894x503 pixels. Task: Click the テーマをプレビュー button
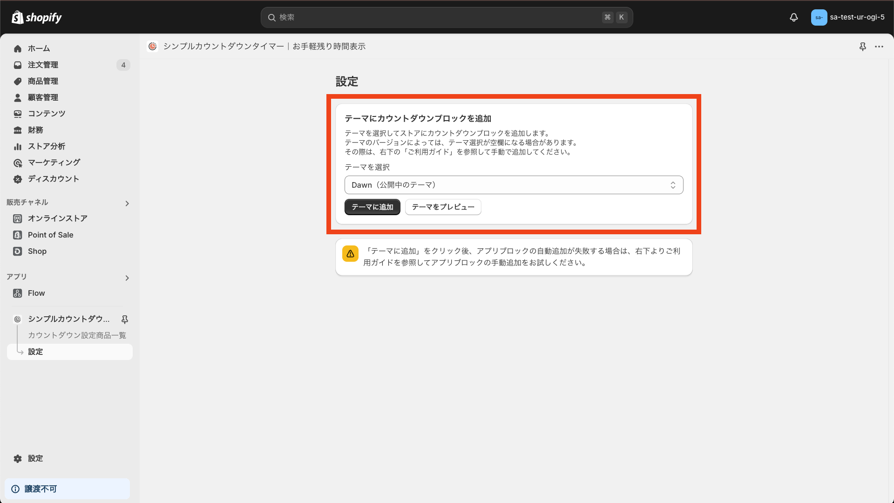click(443, 207)
